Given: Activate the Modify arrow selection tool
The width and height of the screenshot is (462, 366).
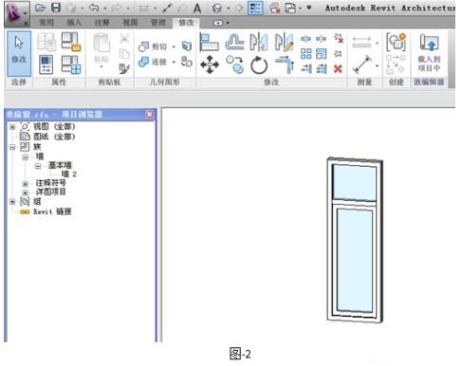Looking at the screenshot, I should [19, 53].
